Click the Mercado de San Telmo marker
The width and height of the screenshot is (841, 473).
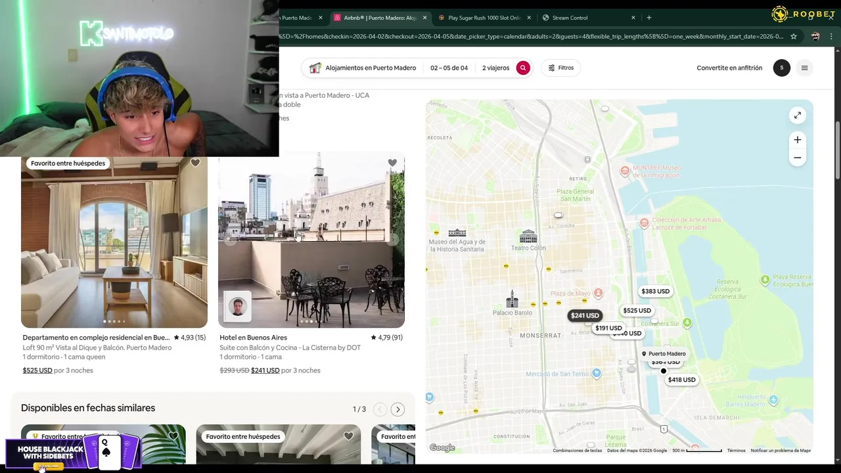[x=596, y=374]
